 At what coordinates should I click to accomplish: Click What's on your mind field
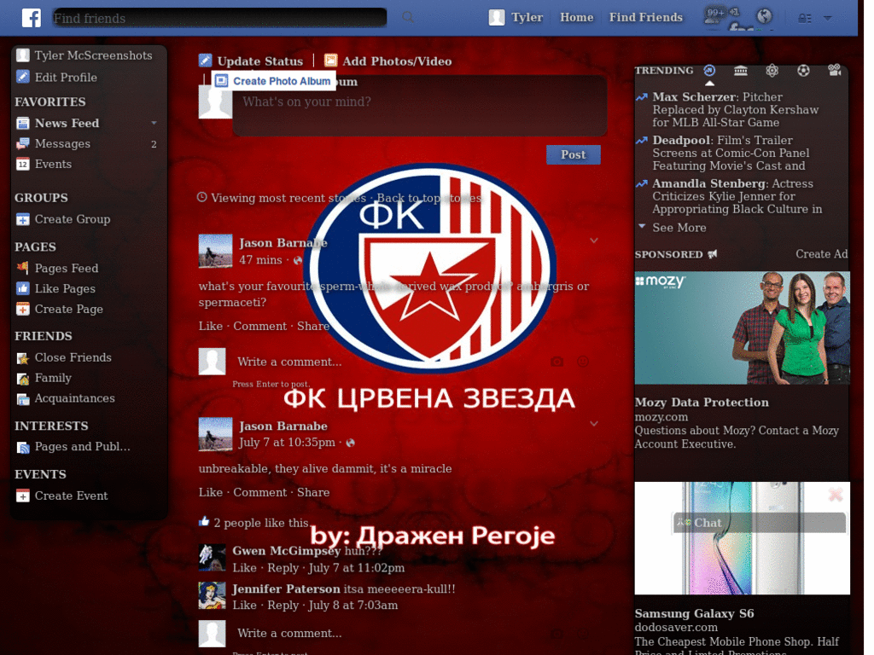(x=420, y=106)
